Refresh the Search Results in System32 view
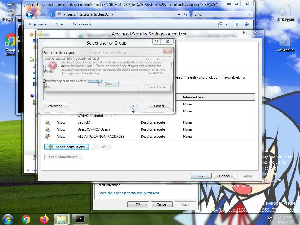 click(185, 15)
